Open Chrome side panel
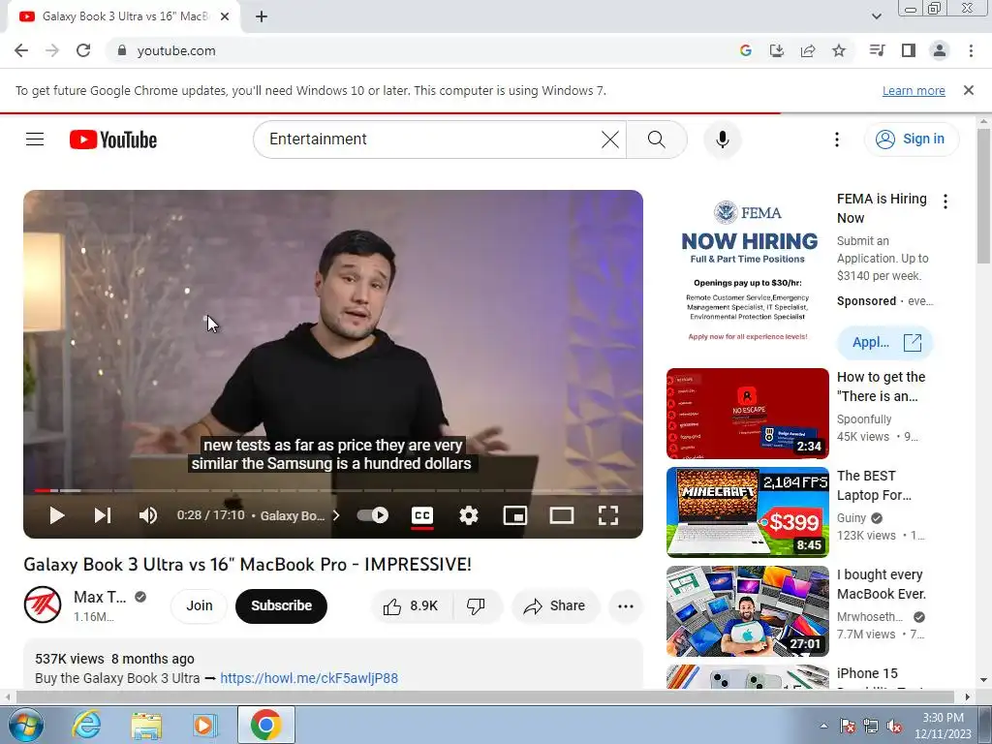This screenshot has width=992, height=744. (909, 50)
